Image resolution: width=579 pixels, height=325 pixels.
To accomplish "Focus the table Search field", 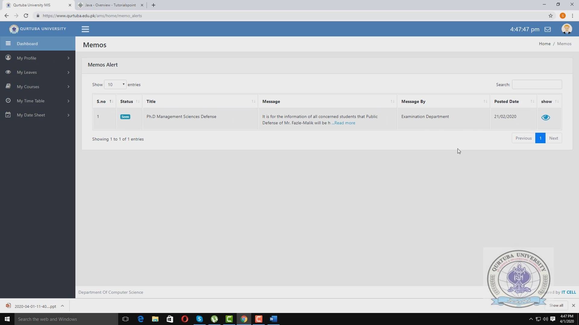I will [537, 85].
